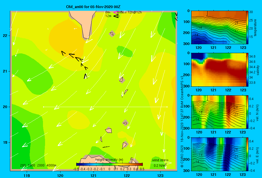
Task: Click the eastern endpoint of the 20°N transect line
Action: 167,107
